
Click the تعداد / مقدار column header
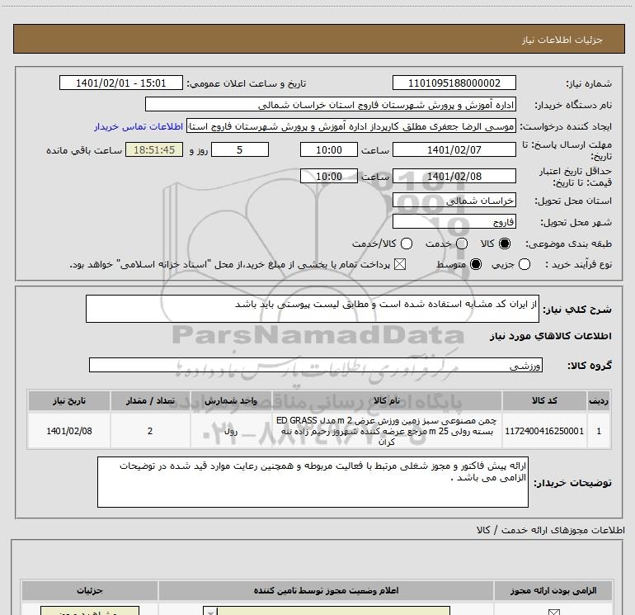pyautogui.click(x=150, y=401)
